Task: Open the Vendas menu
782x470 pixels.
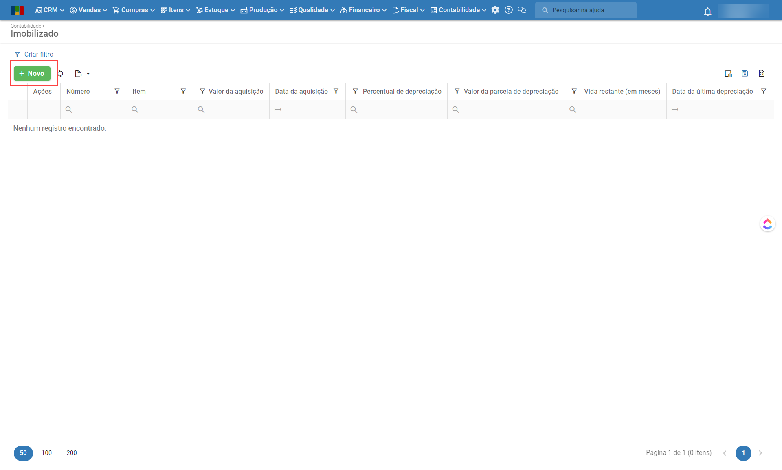Action: 88,10
